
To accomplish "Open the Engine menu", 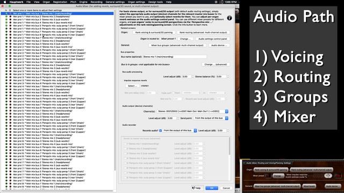I will tap(83, 2).
